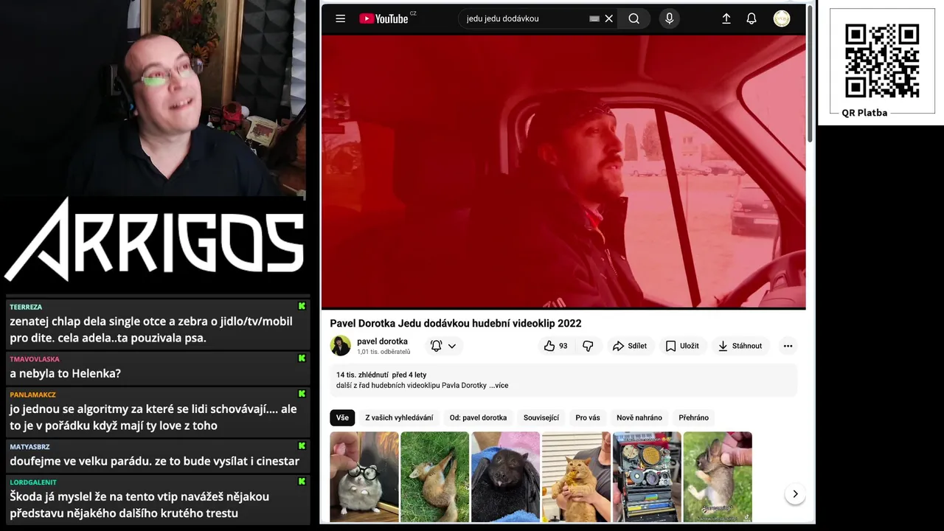Click the QR Platba code image
944x531 pixels.
[x=882, y=60]
